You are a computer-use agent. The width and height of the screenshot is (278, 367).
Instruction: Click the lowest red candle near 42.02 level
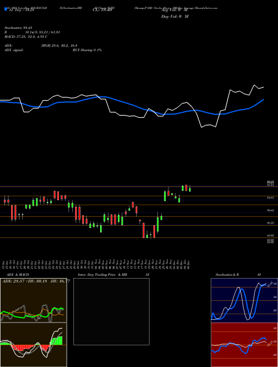(x=143, y=230)
